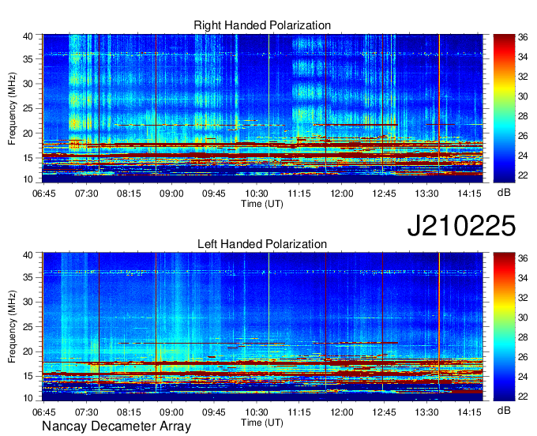Click the 10:30 time tick of Left Handed plot
This screenshot has width=537, height=436.
pyautogui.click(x=257, y=412)
